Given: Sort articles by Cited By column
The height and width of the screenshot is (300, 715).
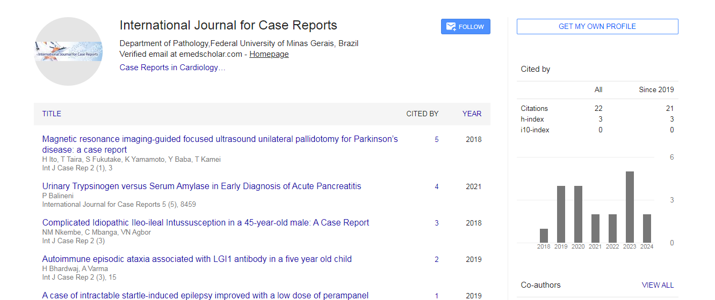Looking at the screenshot, I should pos(422,114).
